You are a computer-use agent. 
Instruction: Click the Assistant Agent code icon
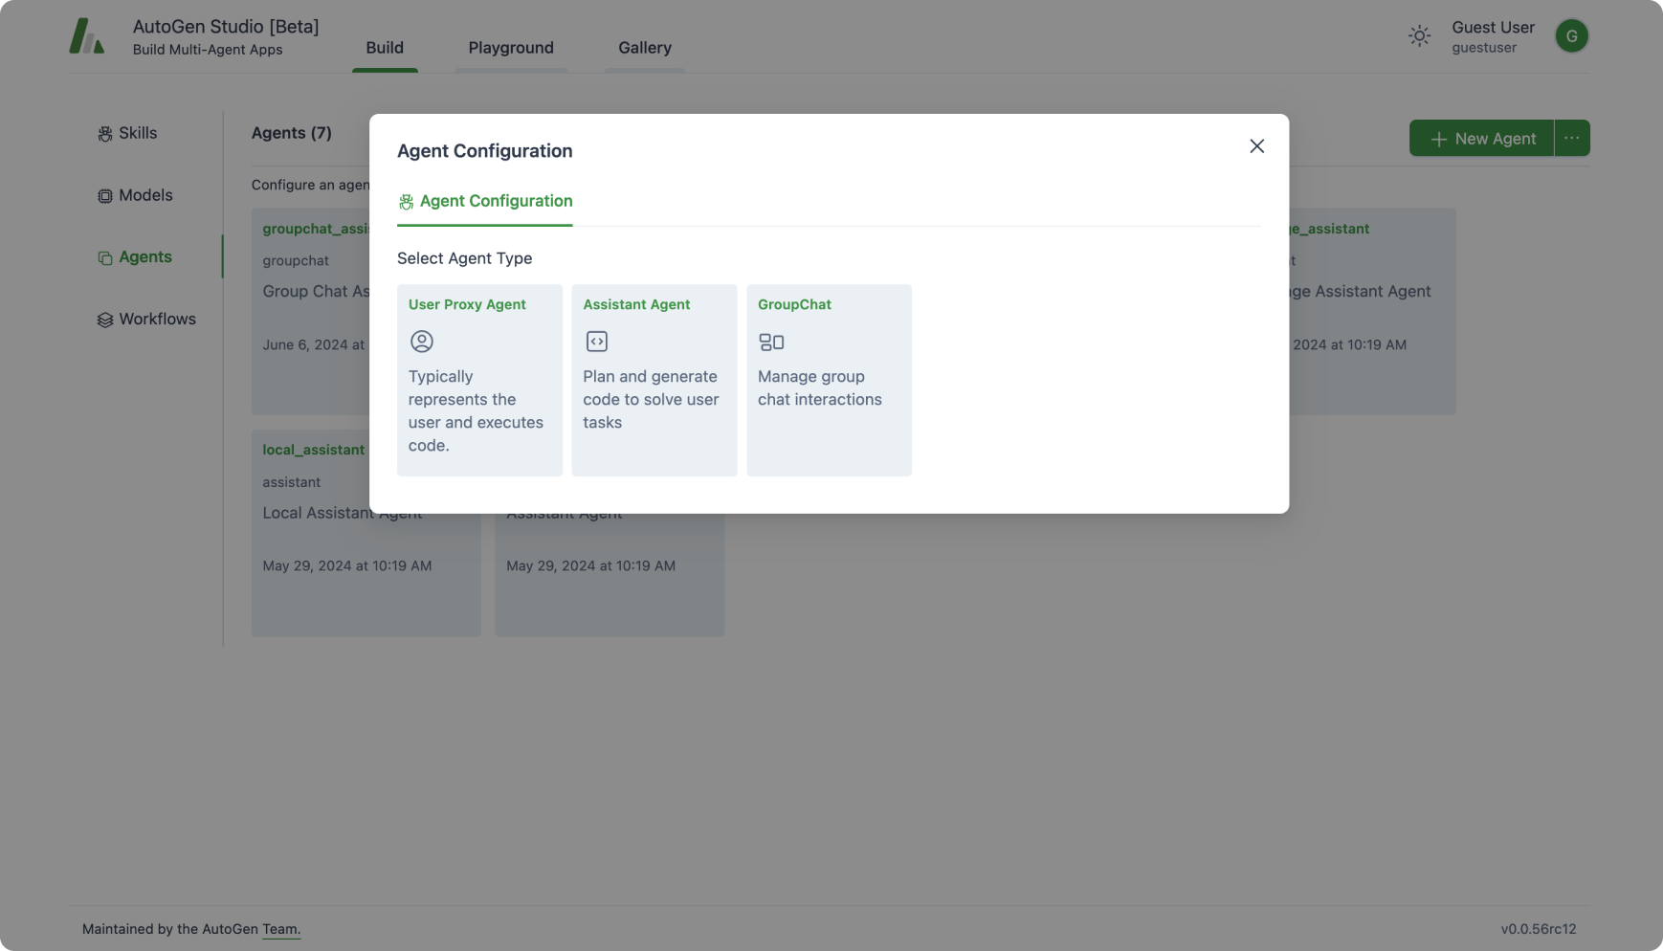(x=597, y=341)
